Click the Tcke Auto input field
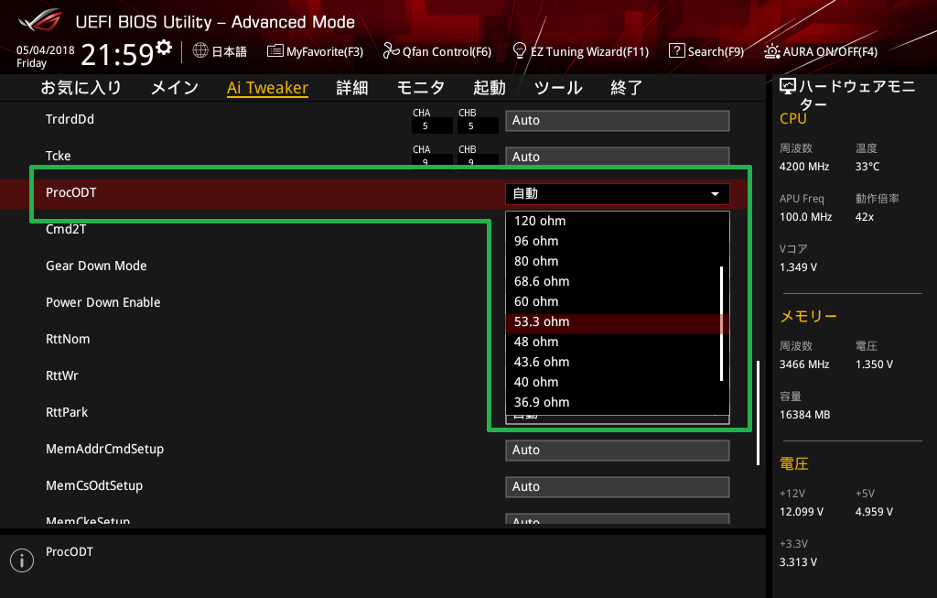Image resolution: width=937 pixels, height=598 pixels. click(x=618, y=157)
